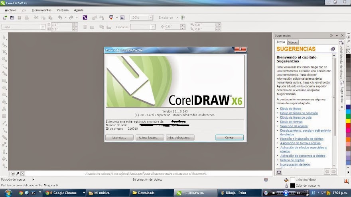Expand the undo history arrow
This screenshot has height=197, width=351.
point(65,18)
